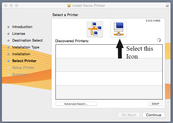Click the Introduction step in sidebar
This screenshot has width=173, height=123.
[22, 27]
